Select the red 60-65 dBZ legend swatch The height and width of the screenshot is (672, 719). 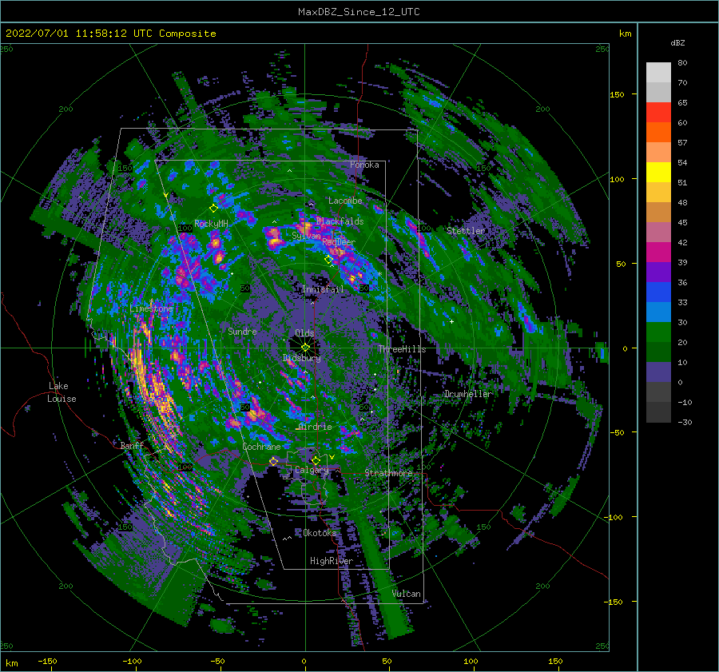tap(658, 113)
